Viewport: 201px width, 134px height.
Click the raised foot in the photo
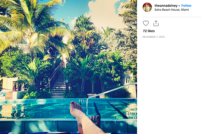[76, 109]
